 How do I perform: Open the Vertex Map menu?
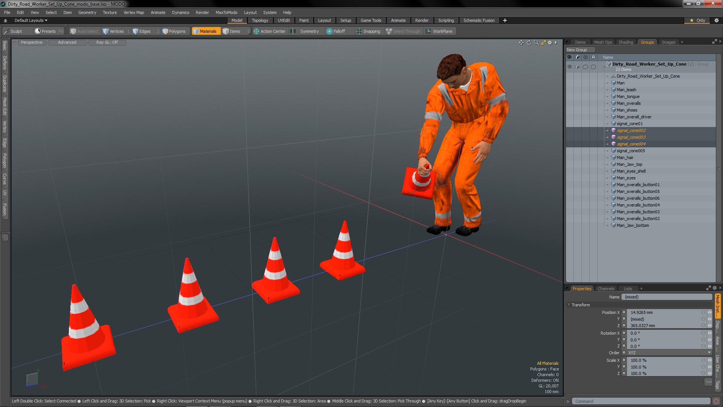point(134,12)
